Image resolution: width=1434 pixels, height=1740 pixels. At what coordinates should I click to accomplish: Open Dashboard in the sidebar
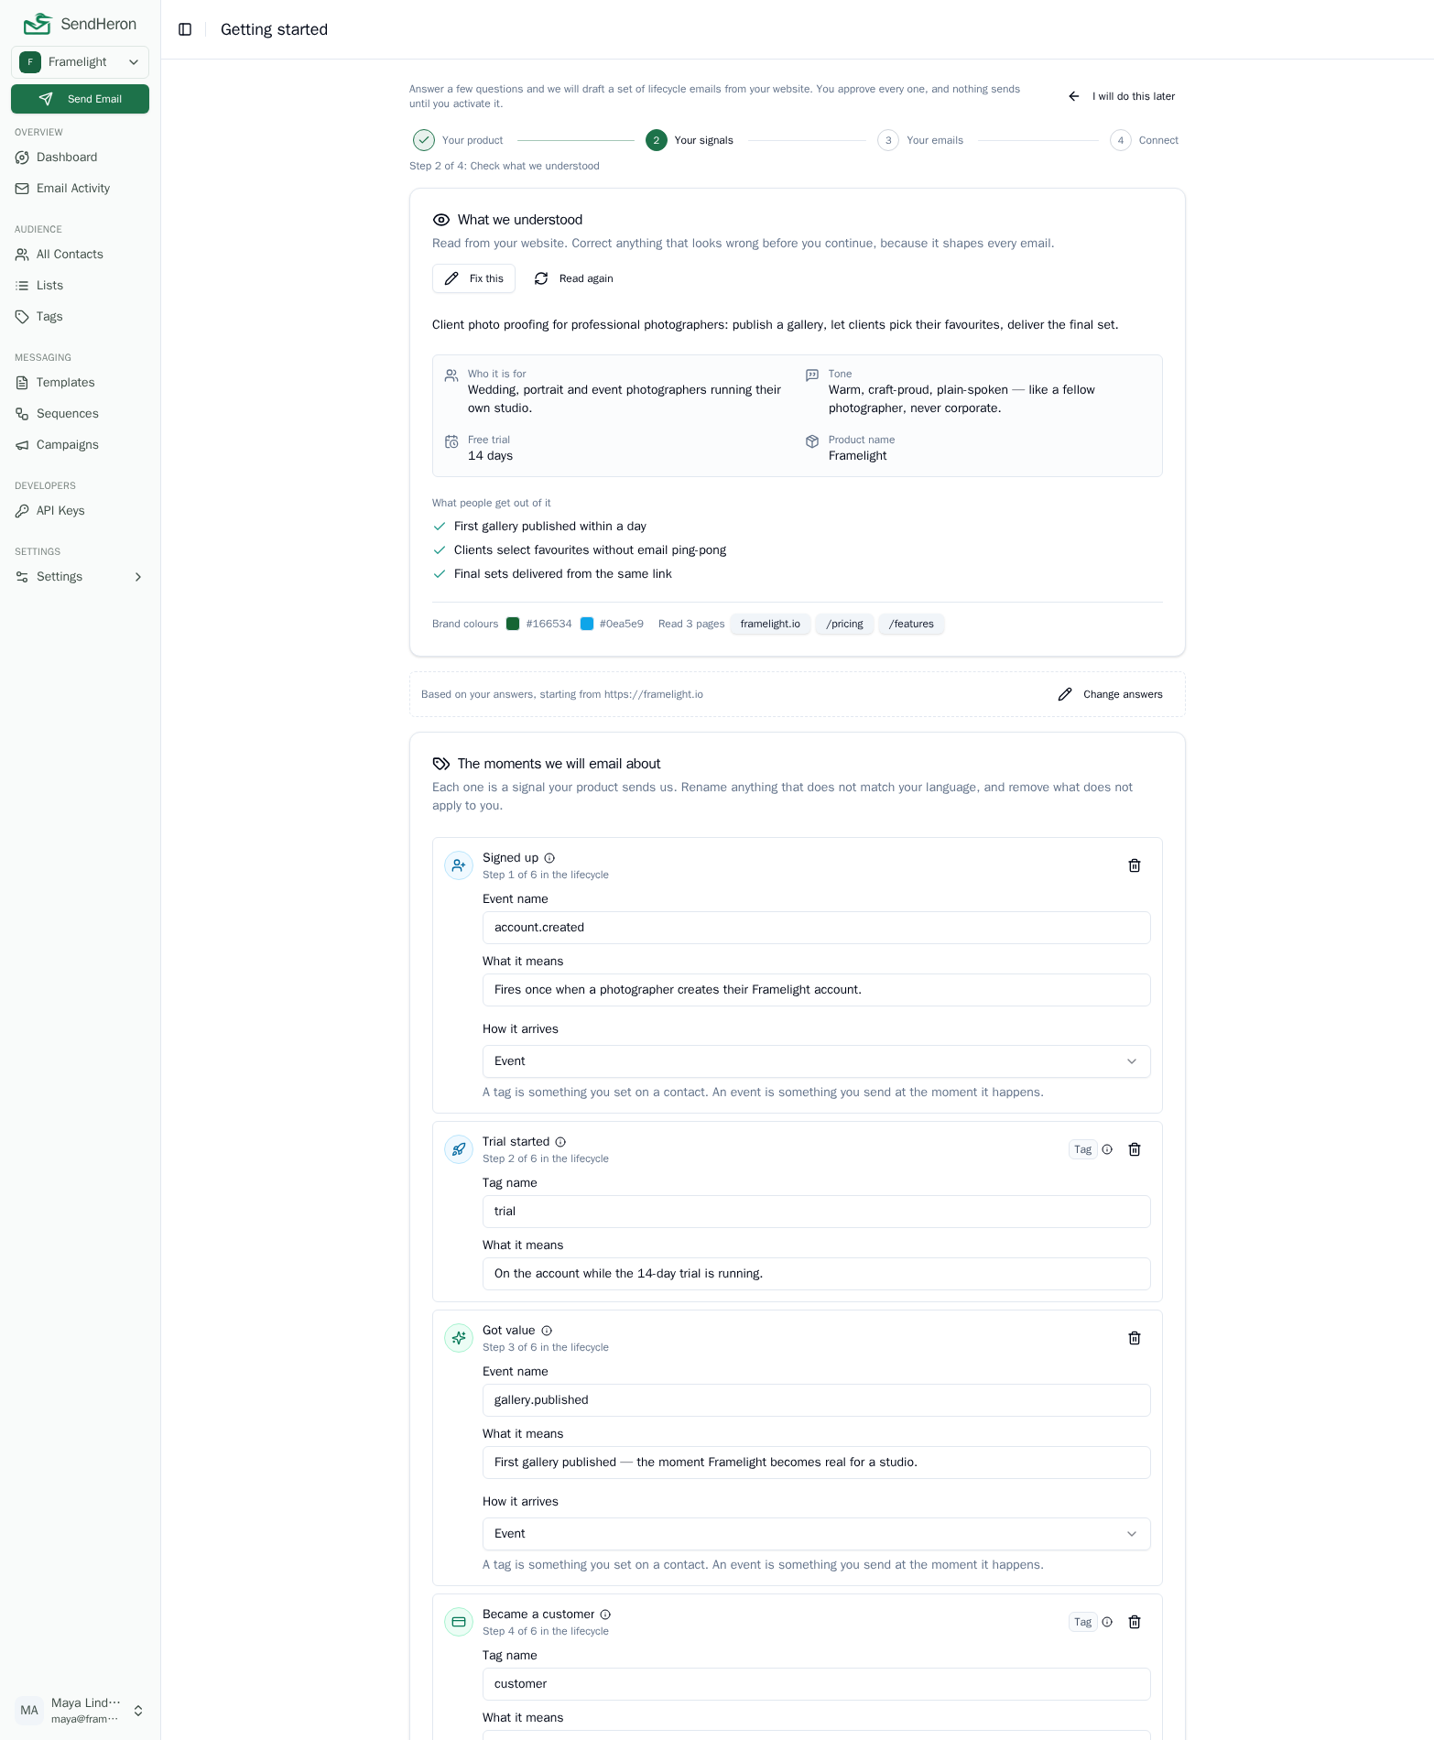tap(80, 158)
